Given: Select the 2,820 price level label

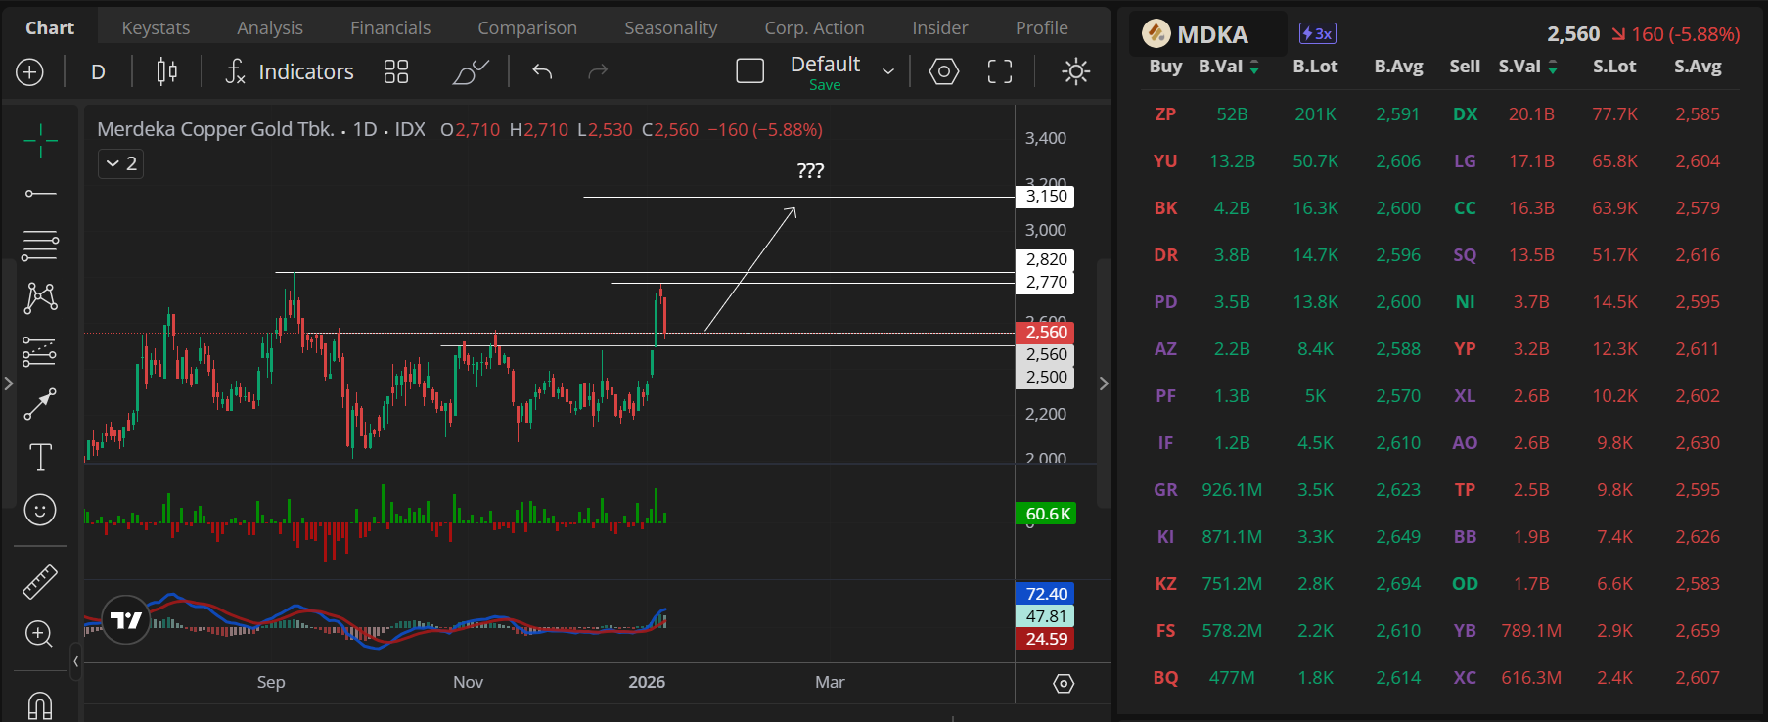Looking at the screenshot, I should tap(1046, 260).
